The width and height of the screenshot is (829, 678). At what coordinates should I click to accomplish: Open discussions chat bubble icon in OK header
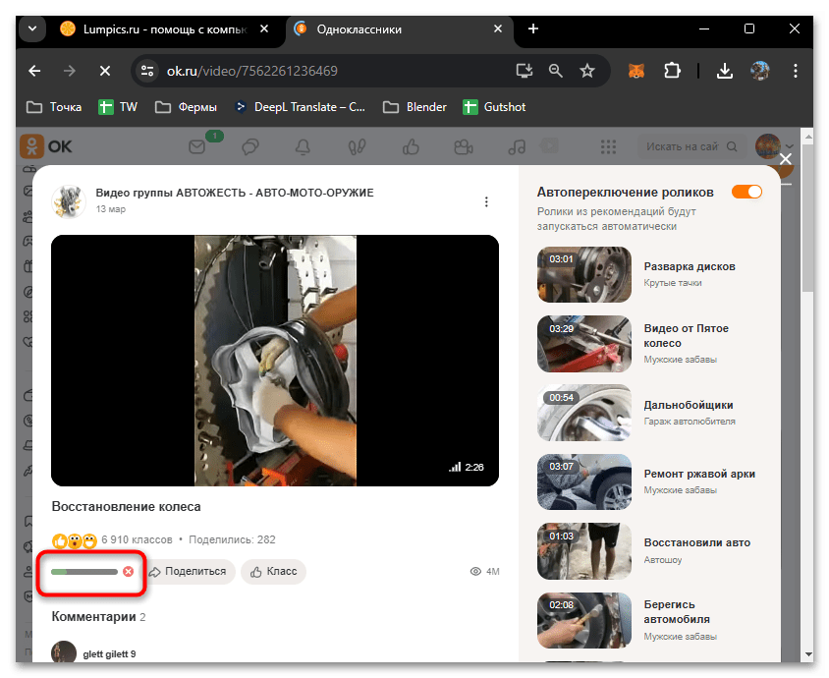(252, 145)
